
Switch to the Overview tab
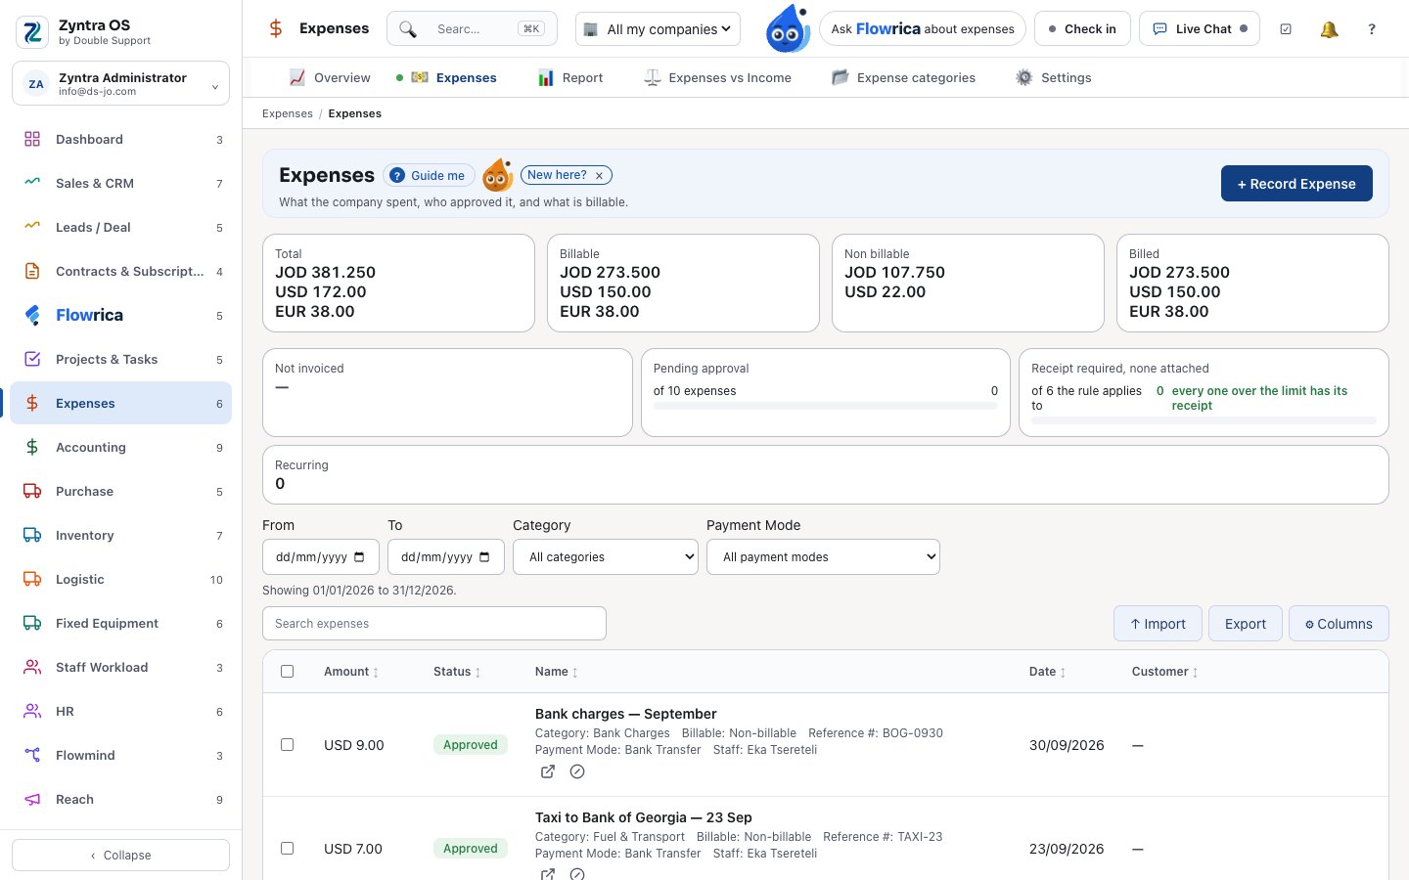click(x=330, y=77)
